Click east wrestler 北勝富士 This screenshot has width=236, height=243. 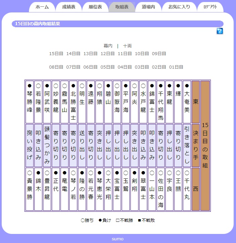click(x=73, y=102)
